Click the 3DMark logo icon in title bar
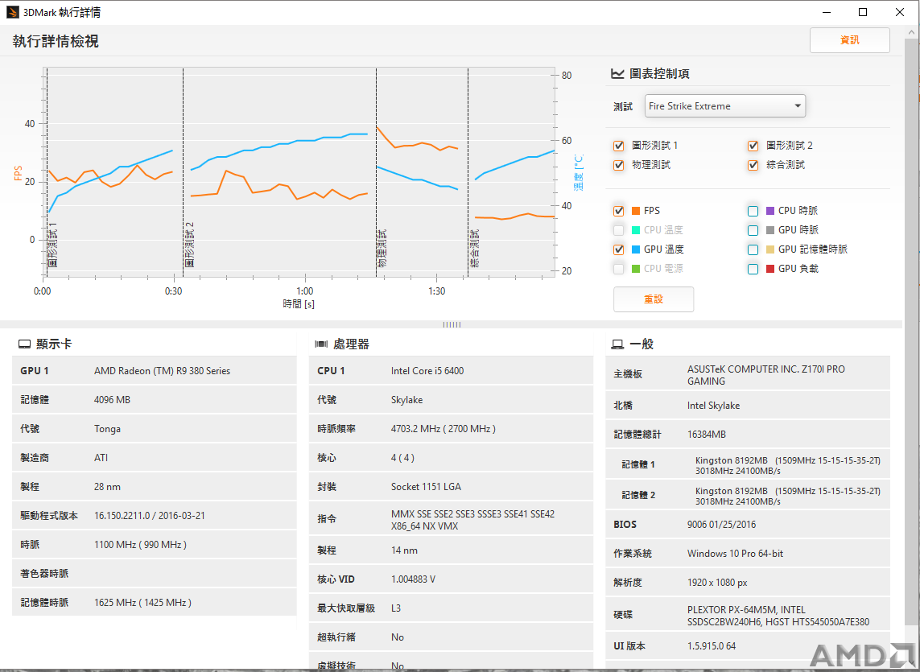The image size is (920, 672). tap(12, 12)
